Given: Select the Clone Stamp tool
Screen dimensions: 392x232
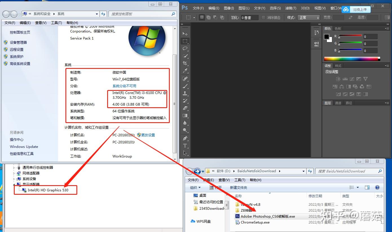Looking at the screenshot, I should pyautogui.click(x=185, y=93).
